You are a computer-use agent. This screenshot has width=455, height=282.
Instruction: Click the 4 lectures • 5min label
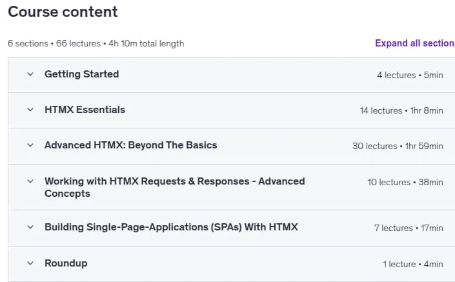[x=410, y=75]
